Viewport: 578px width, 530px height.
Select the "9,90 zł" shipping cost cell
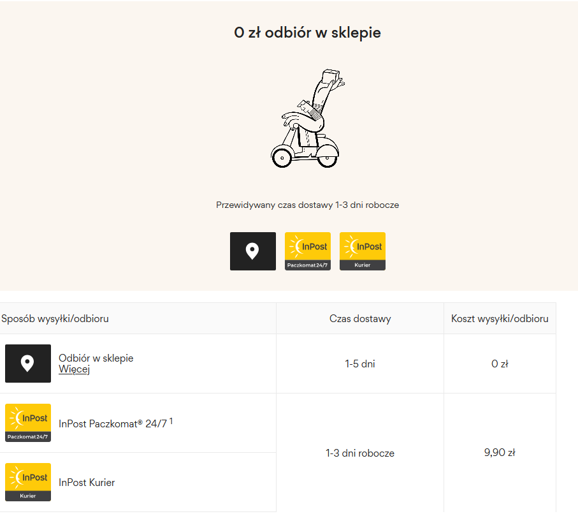coord(500,453)
